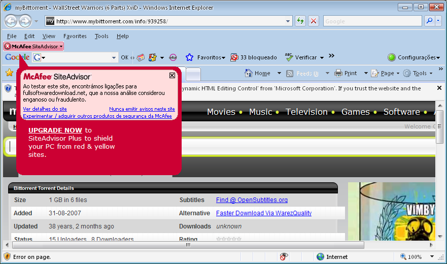The height and width of the screenshot is (264, 447).
Task: Open the Help menu
Action: click(x=123, y=36)
